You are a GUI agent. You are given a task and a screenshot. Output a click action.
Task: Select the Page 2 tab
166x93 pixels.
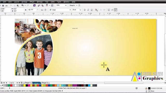36,83
